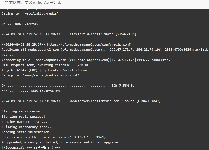Click the 'Saving to: /www/server/redis/redis.conf' line
The image size is (209, 150).
coord(40,75)
